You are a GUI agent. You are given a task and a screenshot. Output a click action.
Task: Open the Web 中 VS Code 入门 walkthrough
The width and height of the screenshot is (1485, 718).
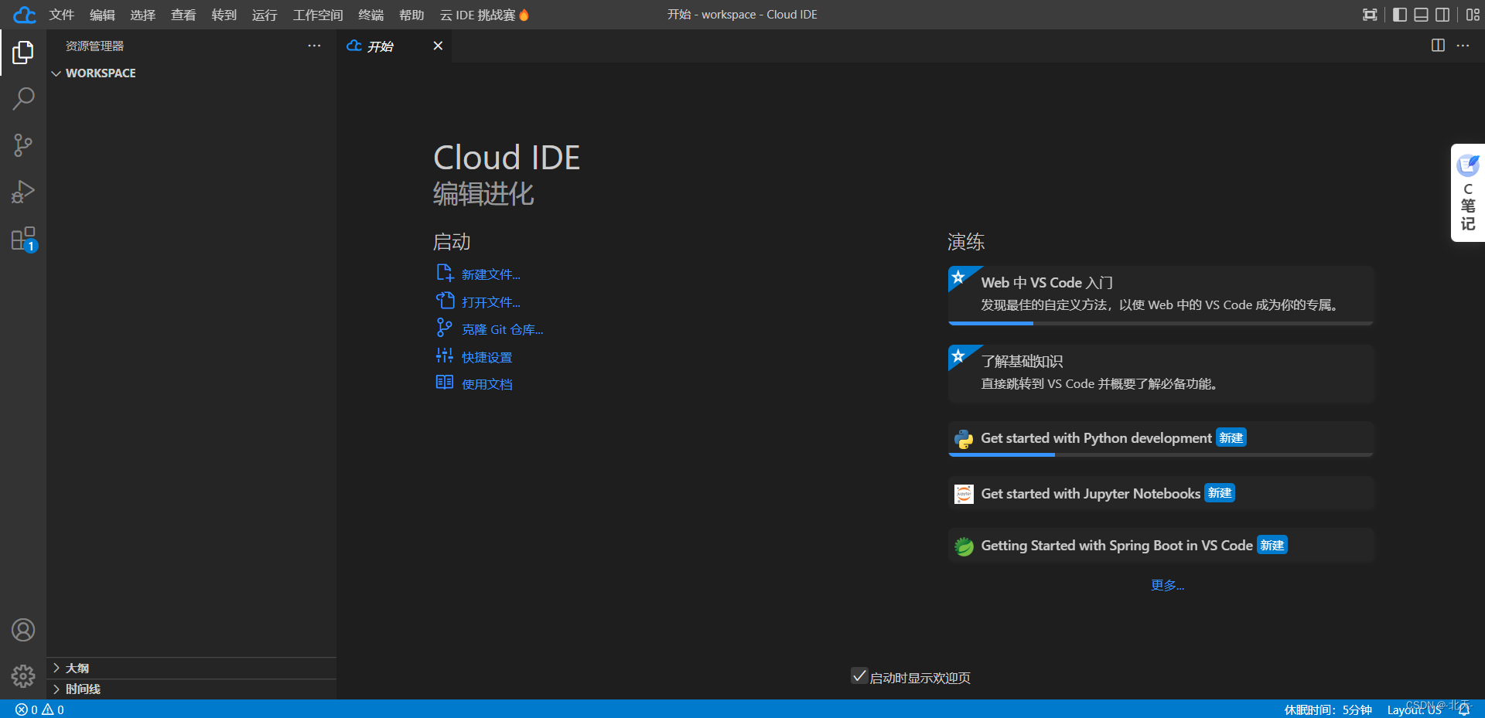1161,295
